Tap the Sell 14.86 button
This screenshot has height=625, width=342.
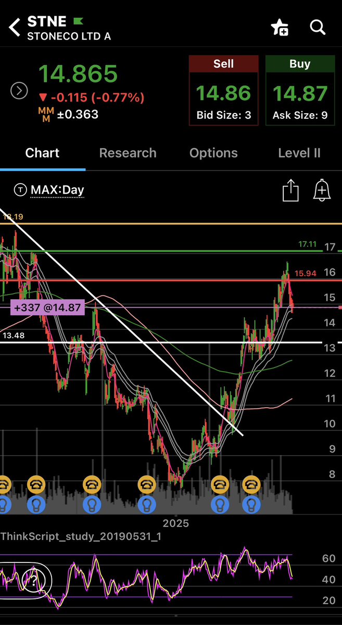pos(224,91)
